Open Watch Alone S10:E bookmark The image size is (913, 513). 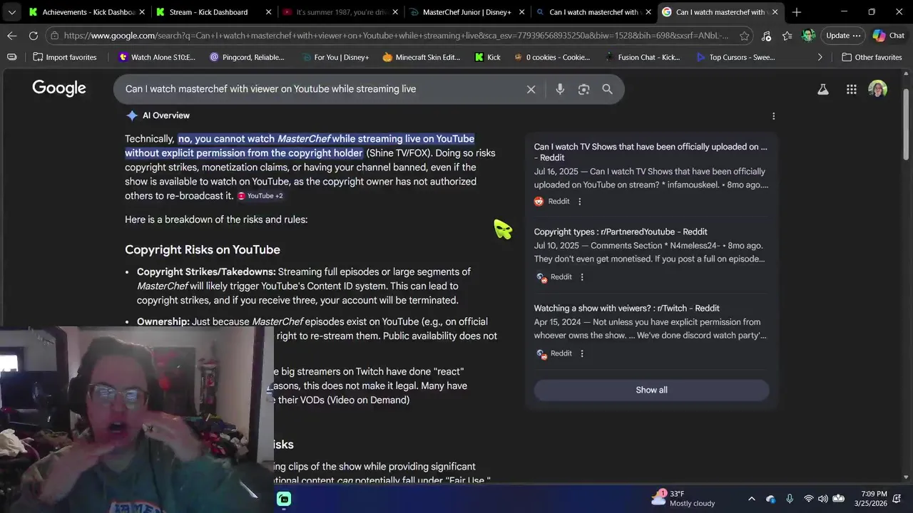156,57
